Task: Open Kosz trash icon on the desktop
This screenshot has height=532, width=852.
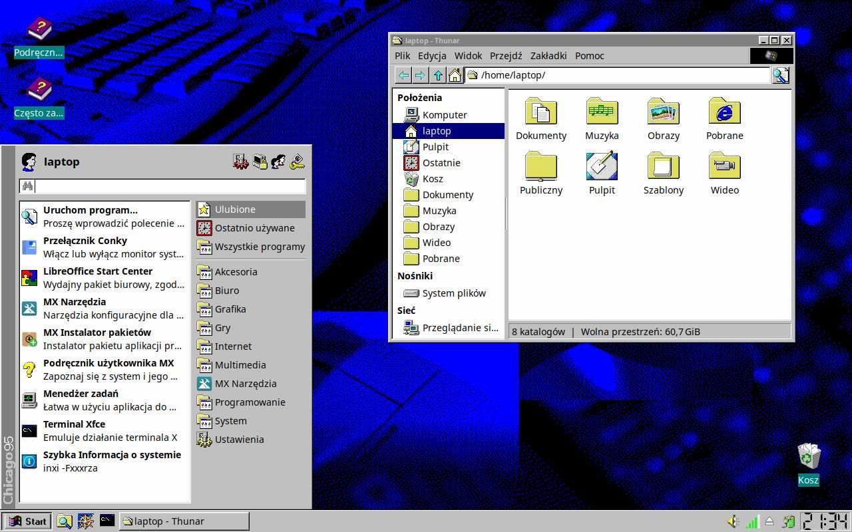Action: coord(809,456)
